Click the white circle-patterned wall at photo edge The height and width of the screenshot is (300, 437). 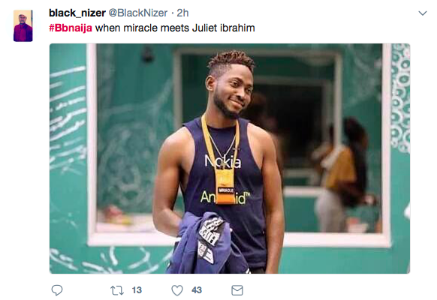point(400,97)
